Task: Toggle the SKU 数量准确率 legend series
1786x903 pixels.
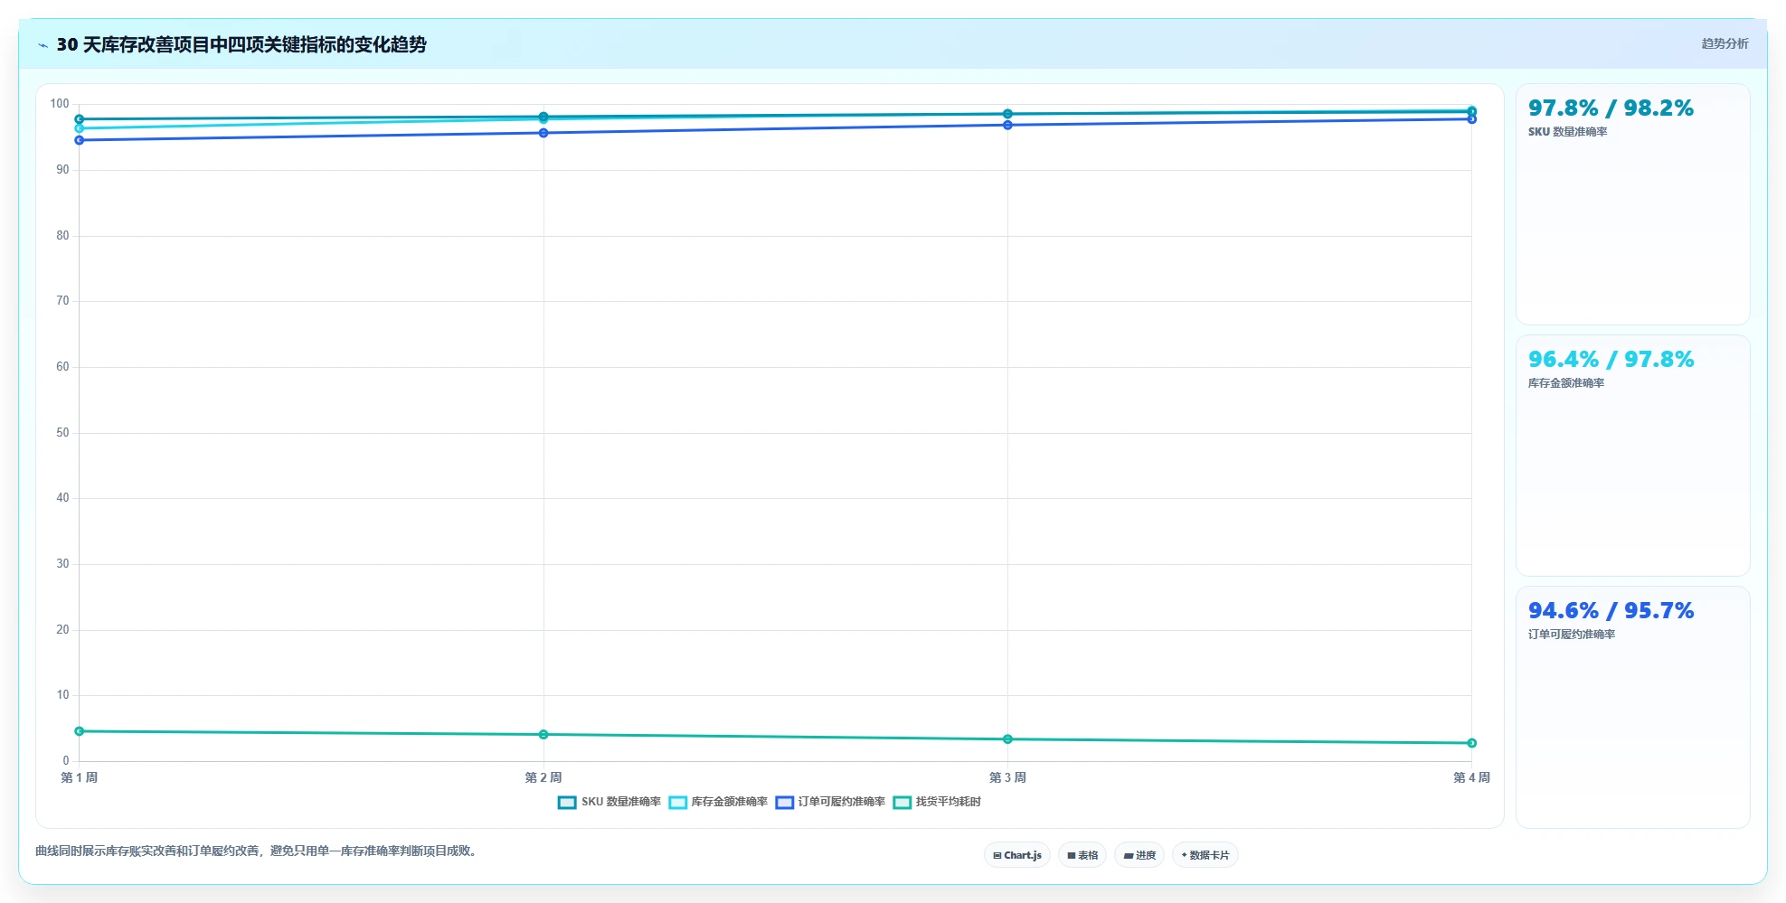Action: tap(610, 802)
